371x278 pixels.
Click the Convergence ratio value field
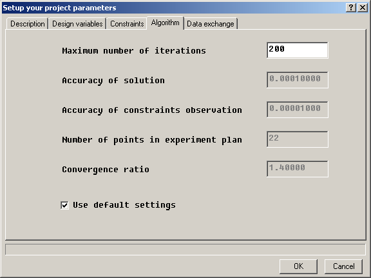click(298, 169)
